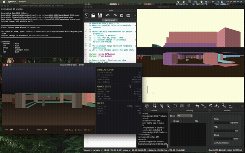
Task: Click the second Y-axis view icon
Action: 217,106
